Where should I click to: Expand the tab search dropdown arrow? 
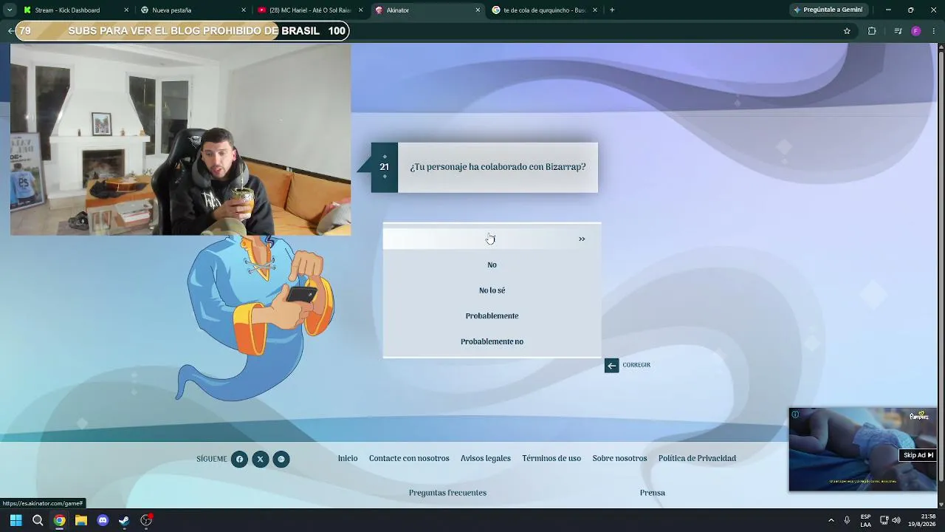(9, 10)
